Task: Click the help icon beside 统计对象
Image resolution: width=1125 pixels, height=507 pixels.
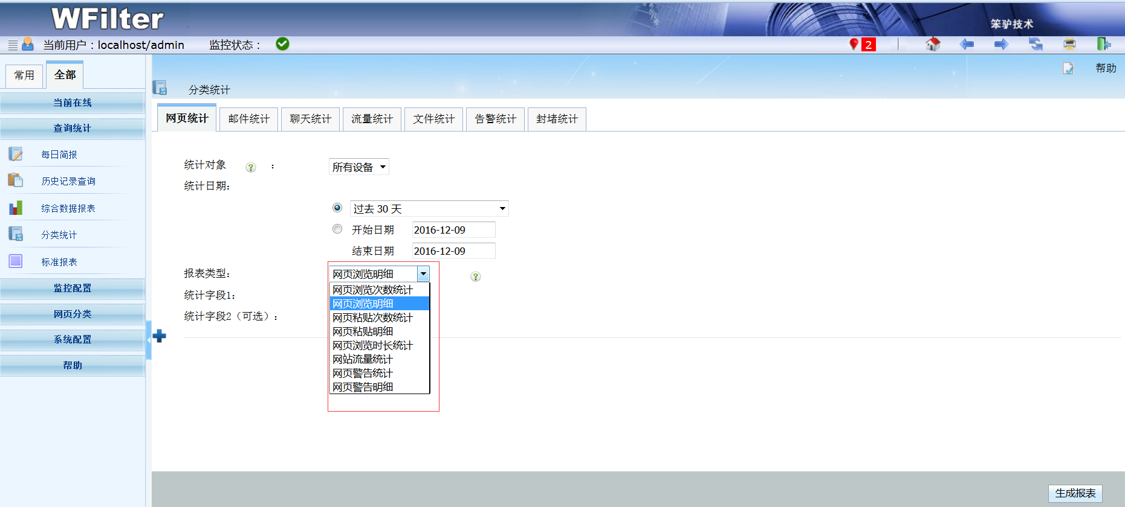Action: tap(251, 168)
